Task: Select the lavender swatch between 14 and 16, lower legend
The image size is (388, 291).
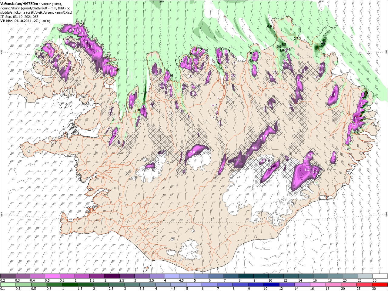Action: (x=303, y=285)
